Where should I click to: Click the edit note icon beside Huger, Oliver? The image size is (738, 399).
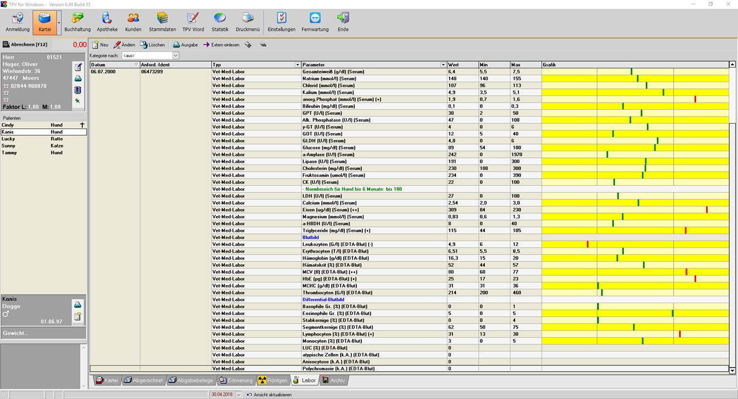point(78,67)
